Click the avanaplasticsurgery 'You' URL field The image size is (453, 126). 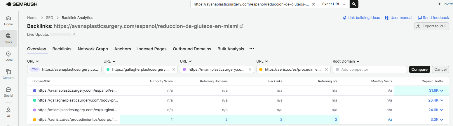click(64, 69)
